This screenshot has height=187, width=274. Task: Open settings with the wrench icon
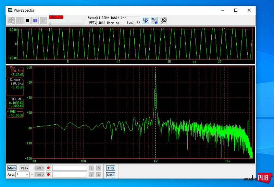click(x=163, y=21)
